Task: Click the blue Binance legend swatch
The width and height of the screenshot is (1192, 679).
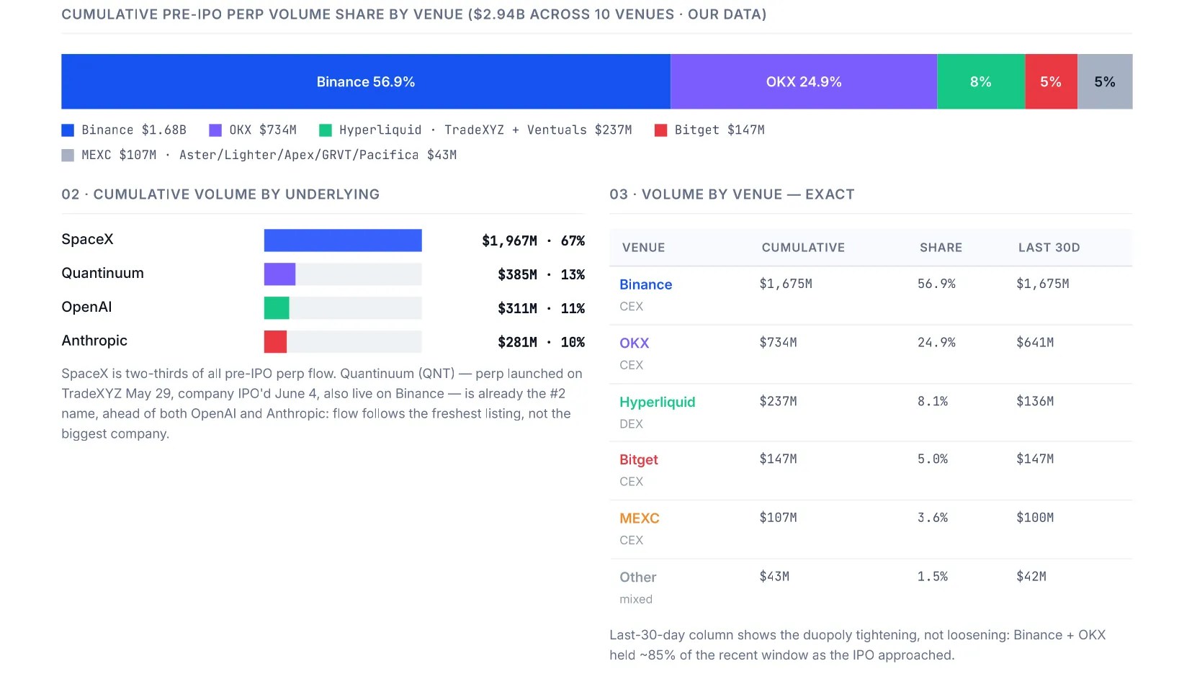Action: point(68,130)
